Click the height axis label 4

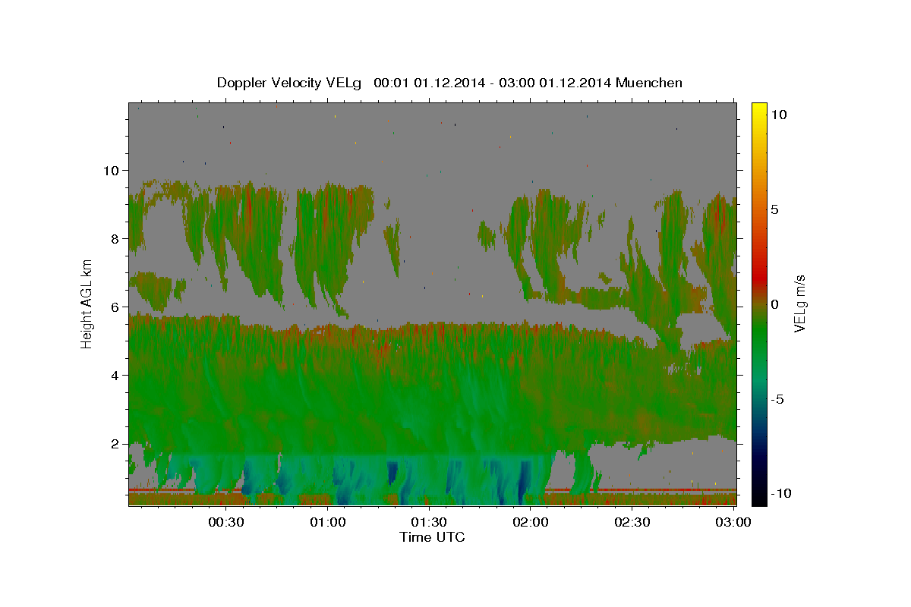(x=115, y=375)
